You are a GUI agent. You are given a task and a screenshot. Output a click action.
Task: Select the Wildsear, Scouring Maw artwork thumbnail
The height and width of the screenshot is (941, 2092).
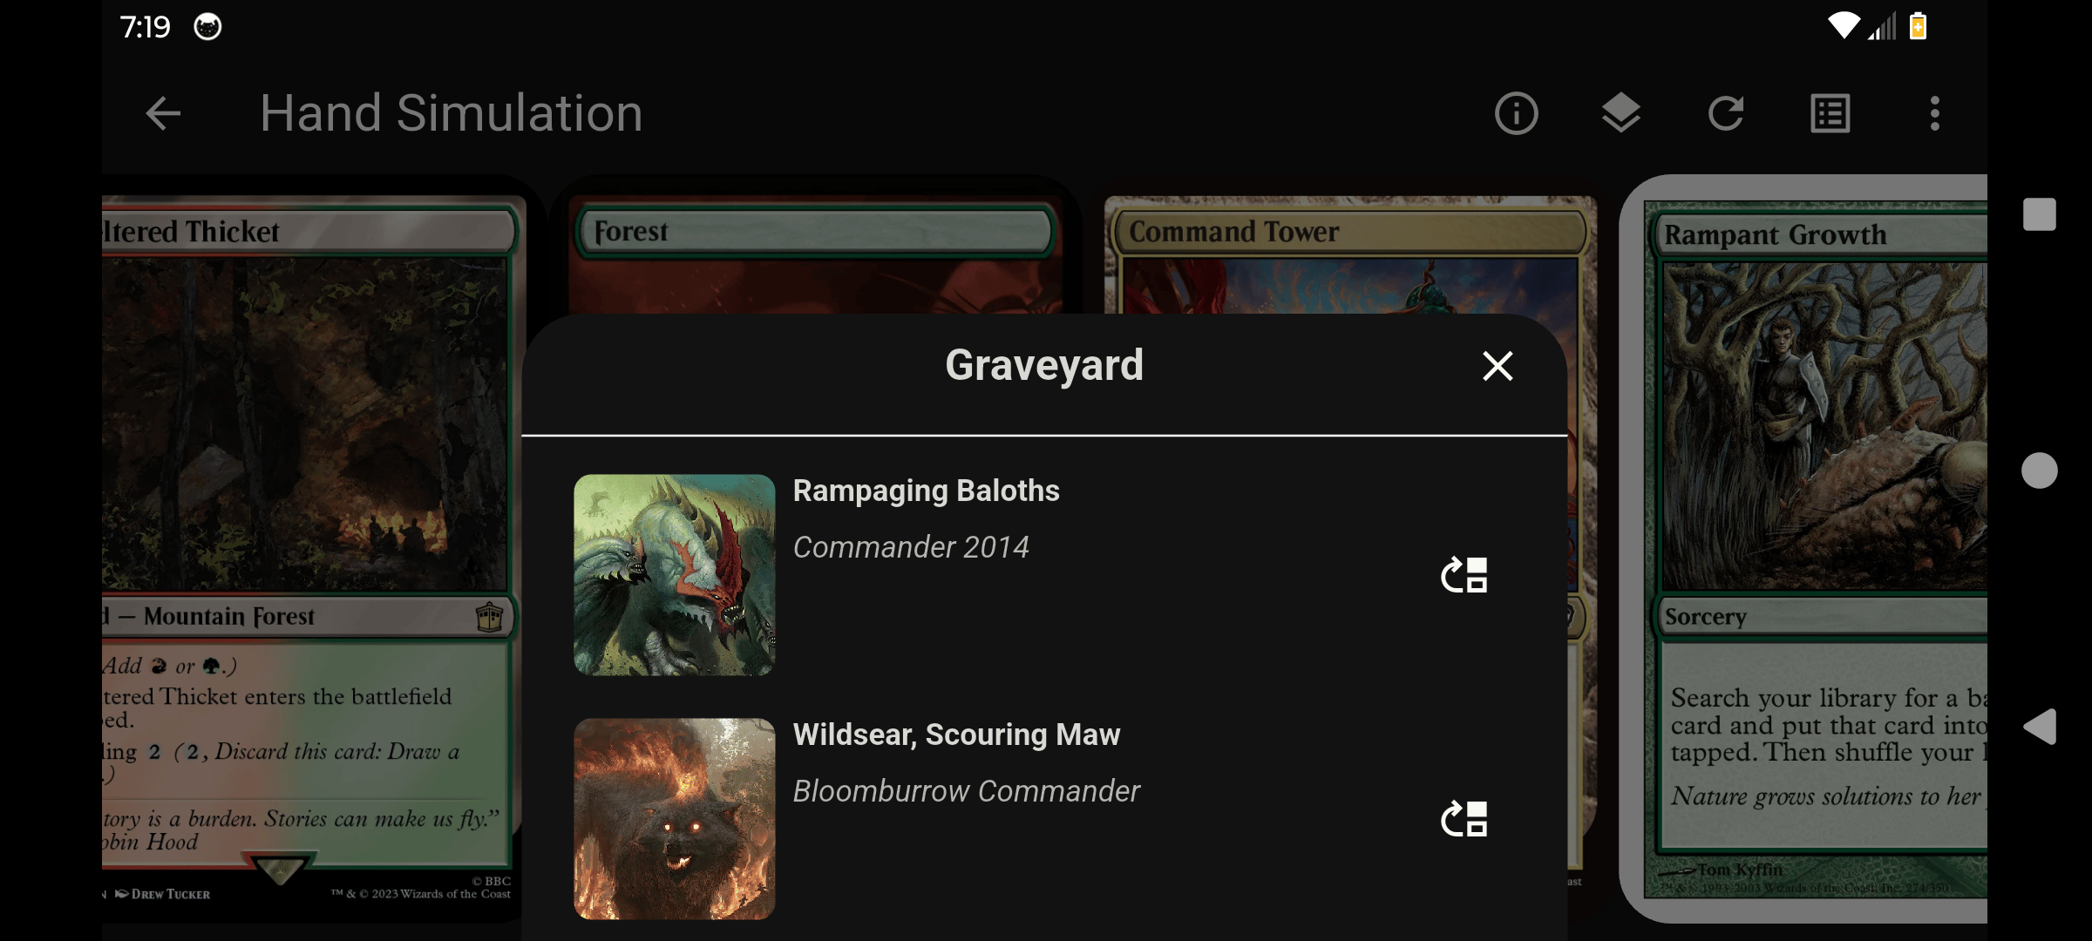[675, 819]
